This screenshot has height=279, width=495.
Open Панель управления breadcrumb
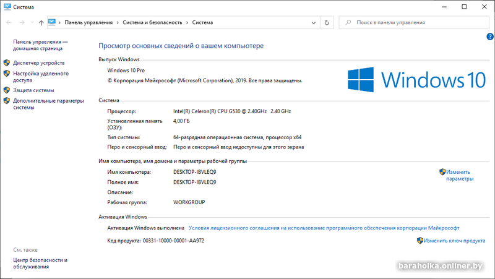pos(88,22)
